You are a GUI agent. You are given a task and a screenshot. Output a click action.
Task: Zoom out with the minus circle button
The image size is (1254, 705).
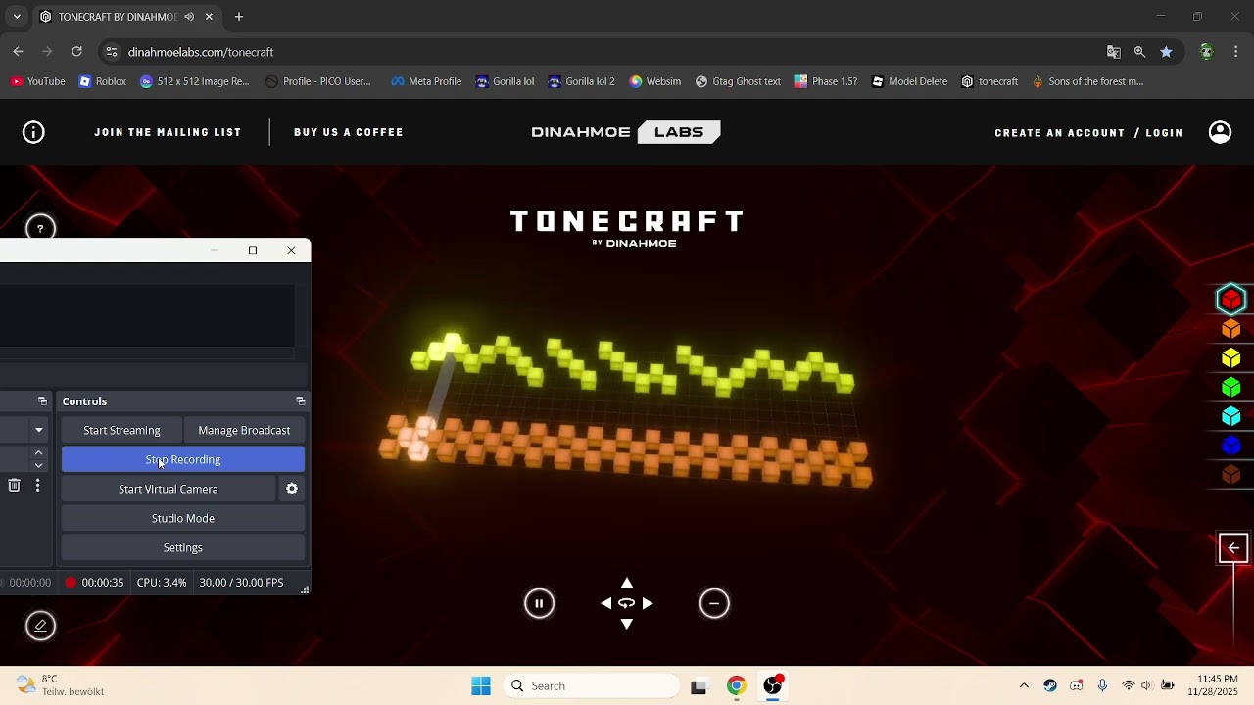[x=714, y=603]
